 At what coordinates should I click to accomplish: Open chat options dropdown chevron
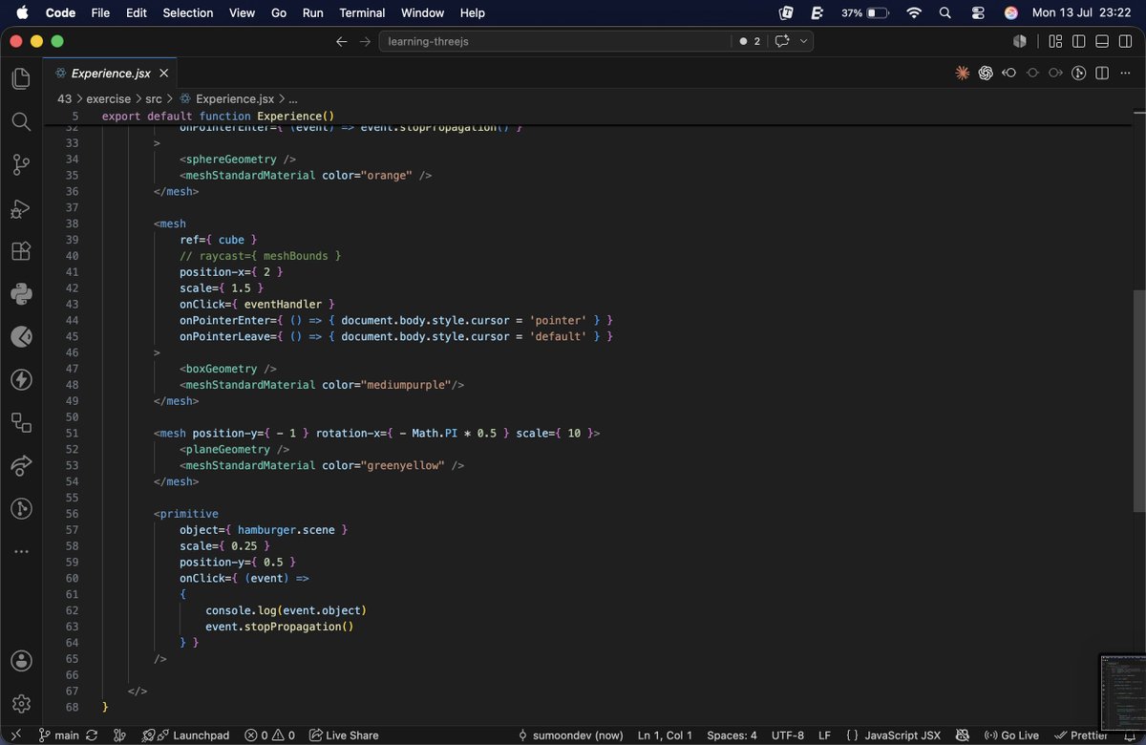pos(804,41)
